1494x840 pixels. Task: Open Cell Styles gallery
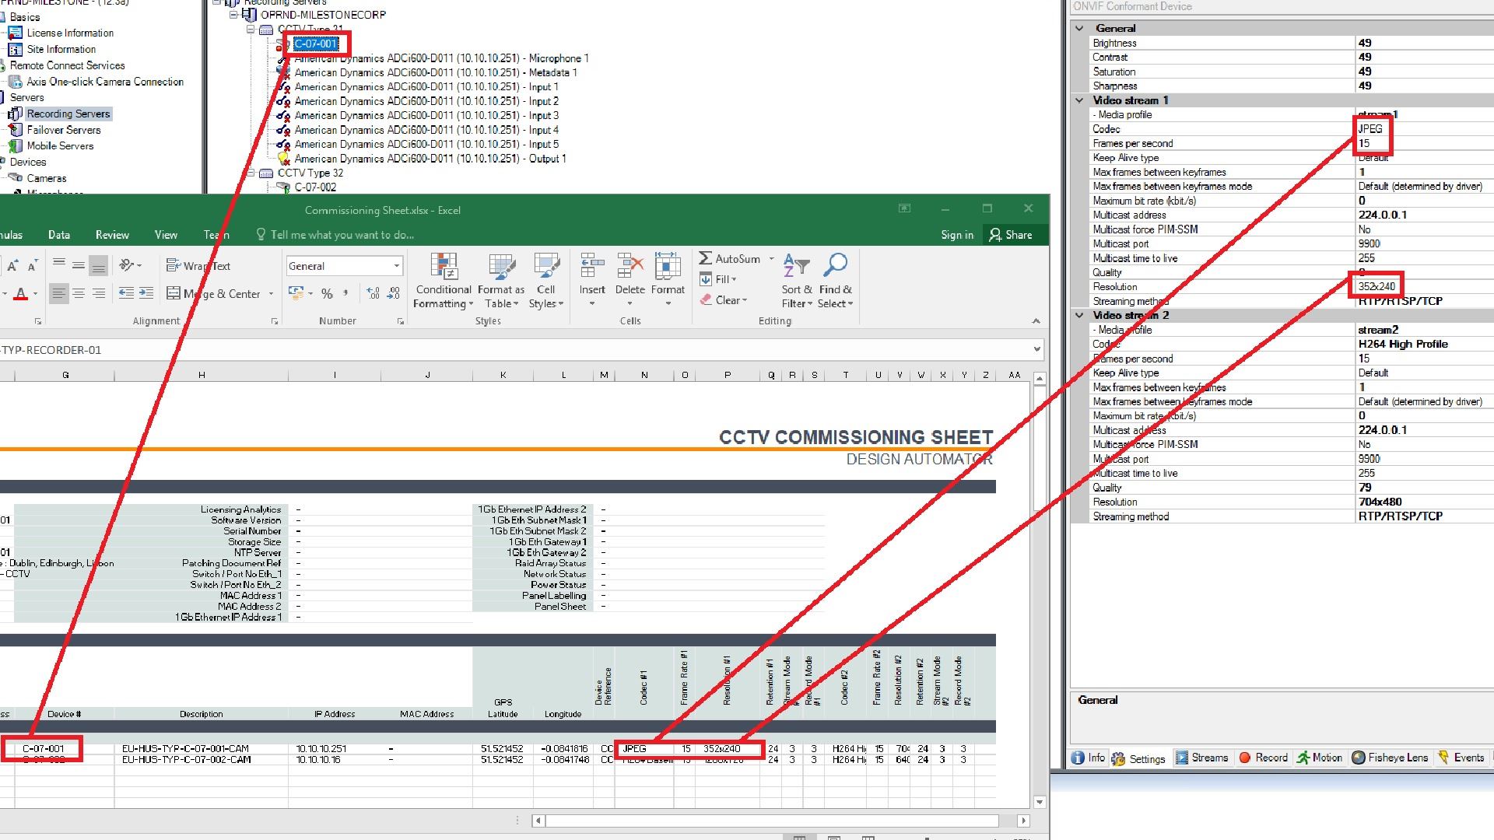coord(546,281)
